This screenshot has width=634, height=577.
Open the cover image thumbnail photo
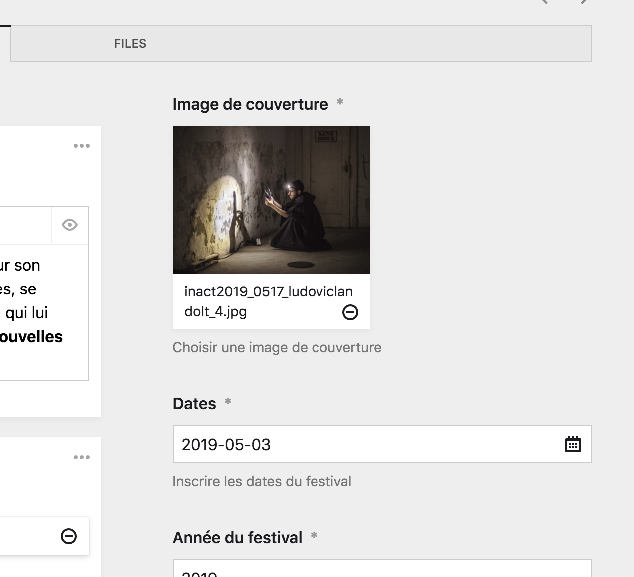coord(271,199)
